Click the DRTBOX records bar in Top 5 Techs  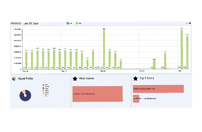point(158,89)
